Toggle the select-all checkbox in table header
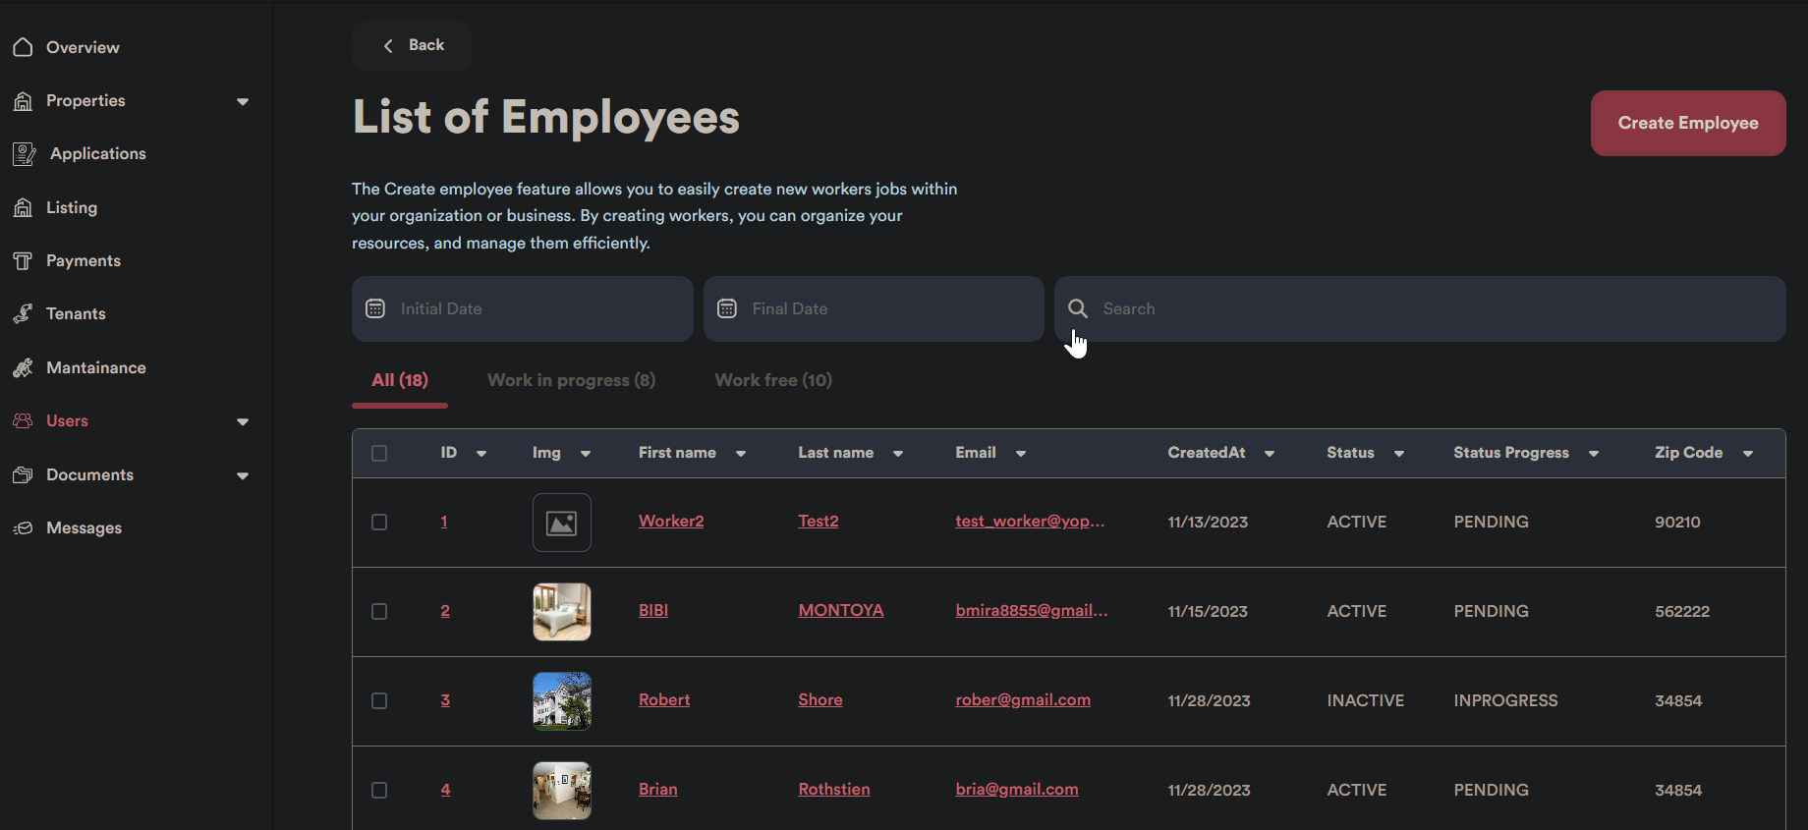The image size is (1808, 830). coord(379,454)
